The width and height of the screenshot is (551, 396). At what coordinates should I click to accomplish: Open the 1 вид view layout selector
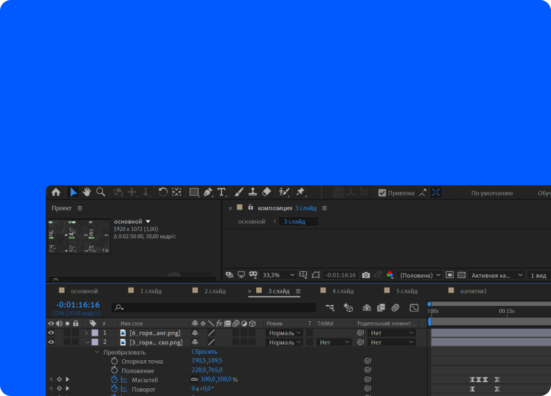pos(538,276)
